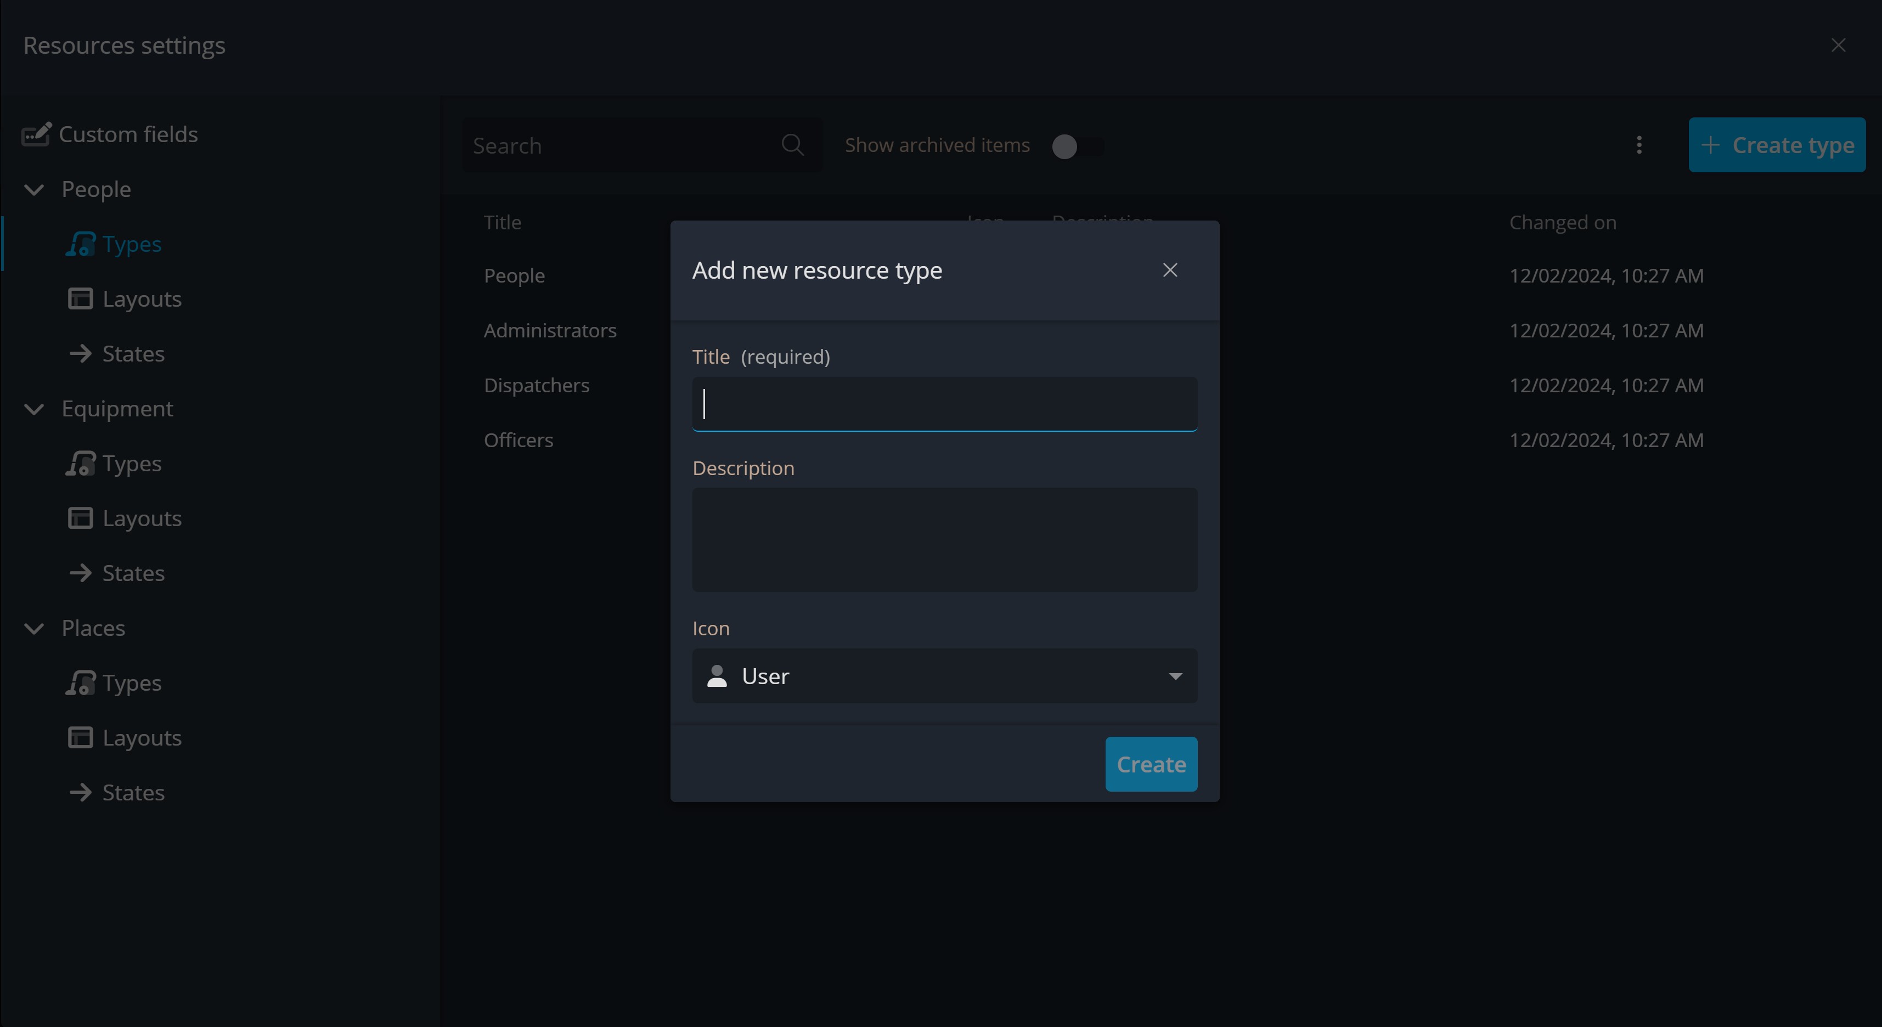Image resolution: width=1882 pixels, height=1027 pixels.
Task: Close the Add new resource type dialog
Action: tap(1170, 270)
